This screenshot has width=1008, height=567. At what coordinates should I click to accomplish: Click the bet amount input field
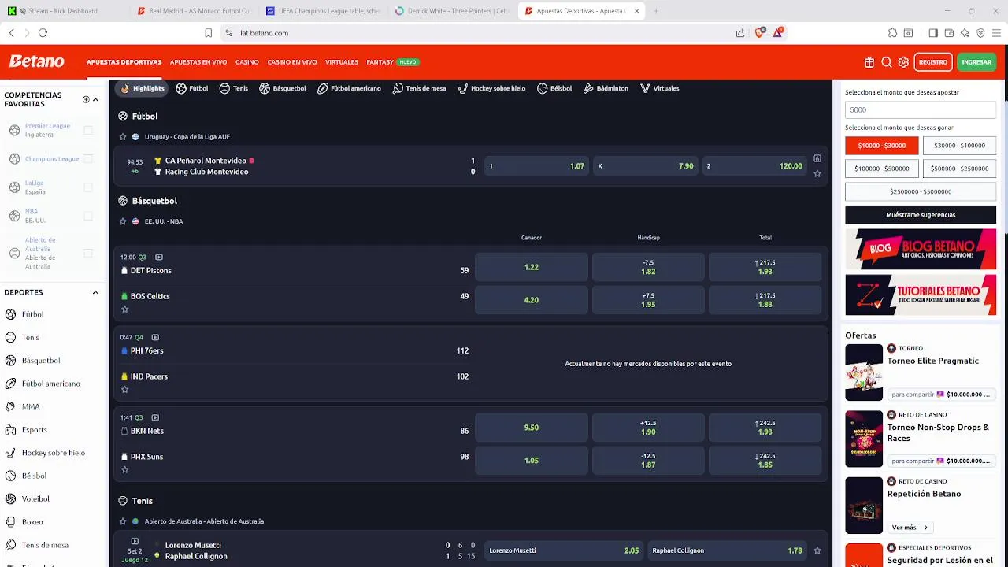coord(921,110)
